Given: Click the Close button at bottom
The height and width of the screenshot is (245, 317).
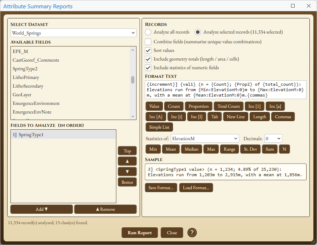Looking at the screenshot, I should pos(172,233).
